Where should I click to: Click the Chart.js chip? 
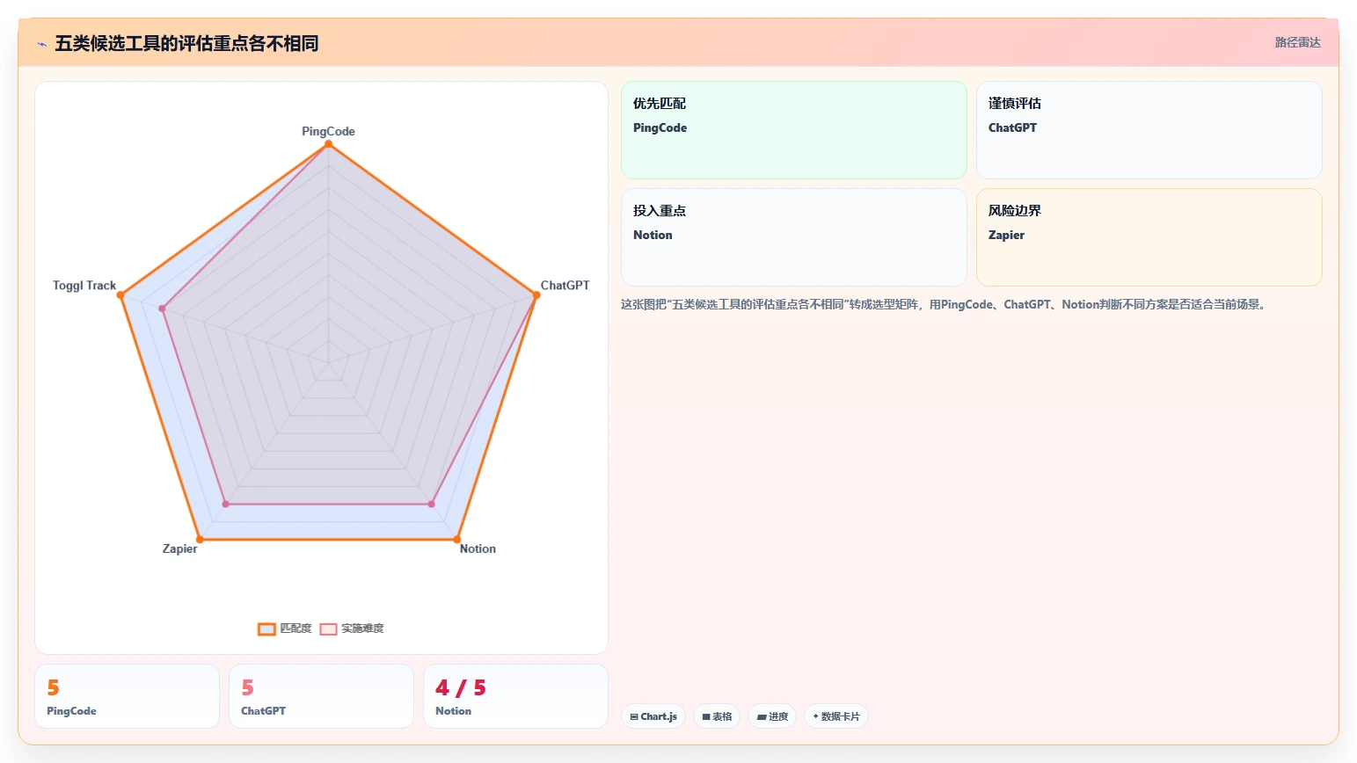point(653,716)
